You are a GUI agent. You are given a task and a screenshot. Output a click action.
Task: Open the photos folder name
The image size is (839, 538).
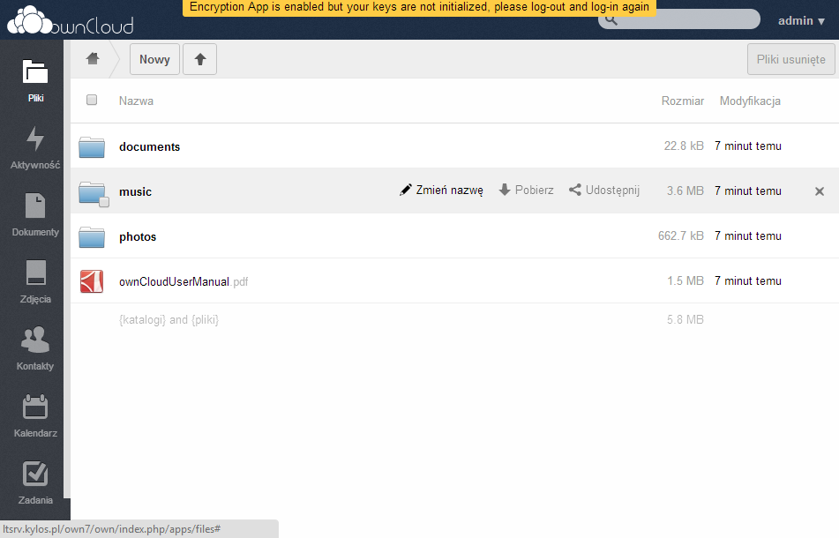[x=138, y=237]
